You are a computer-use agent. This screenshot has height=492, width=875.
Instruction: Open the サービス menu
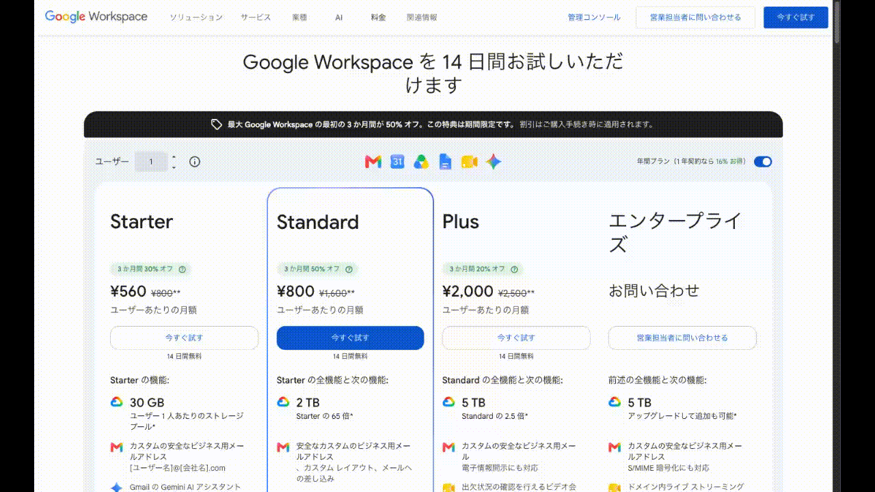[x=256, y=17]
